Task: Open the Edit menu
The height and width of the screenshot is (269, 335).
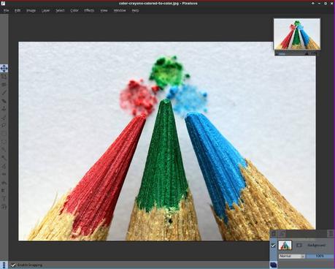Action: tap(18, 10)
